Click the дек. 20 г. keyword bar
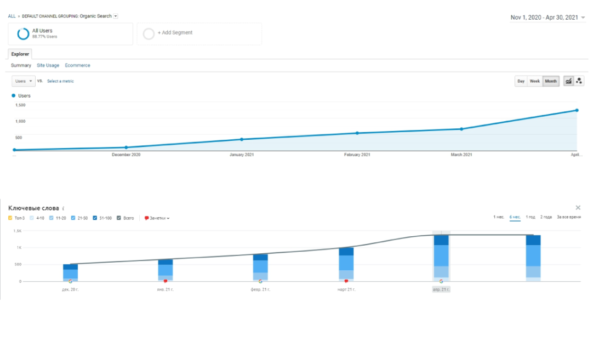593x341 pixels. (x=70, y=273)
